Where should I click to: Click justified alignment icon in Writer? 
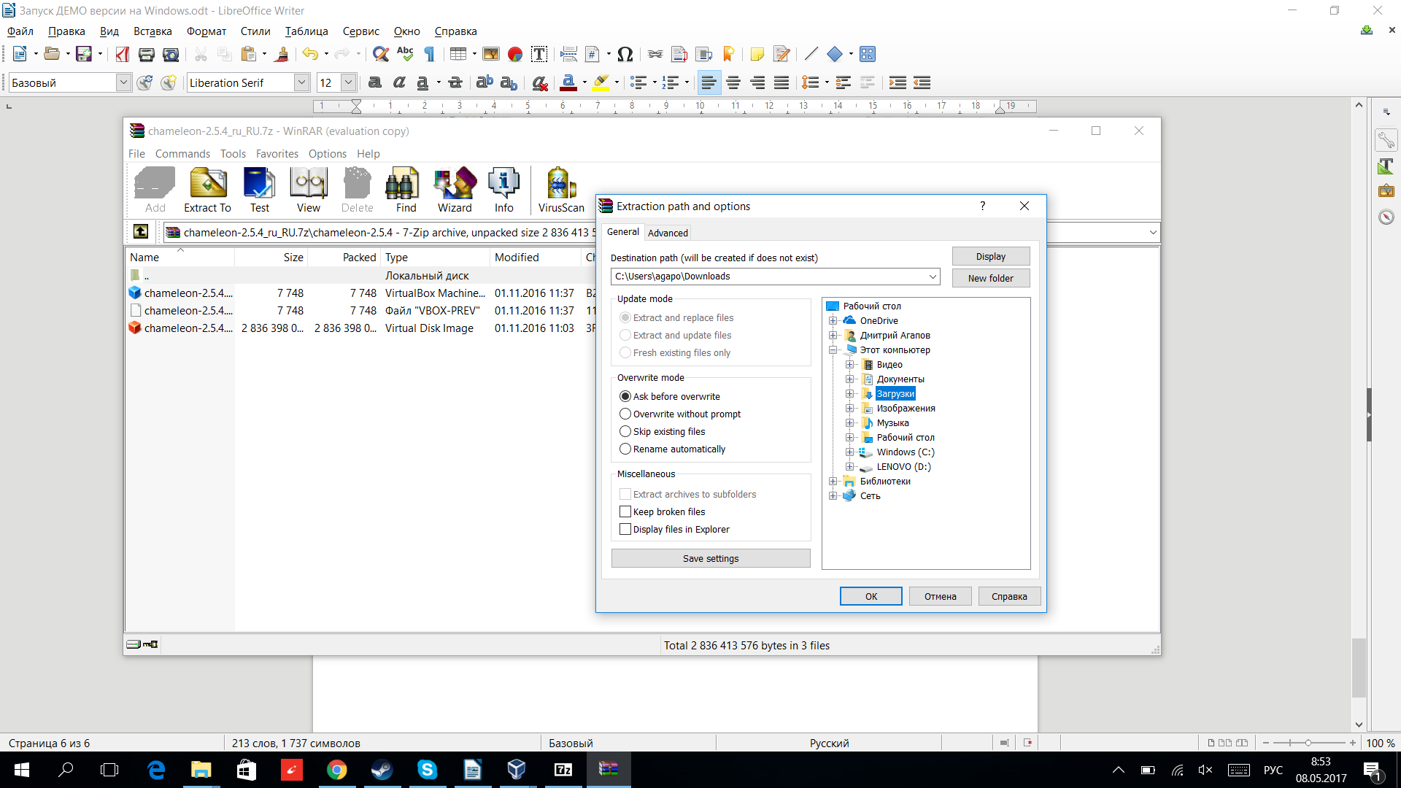pyautogui.click(x=781, y=82)
